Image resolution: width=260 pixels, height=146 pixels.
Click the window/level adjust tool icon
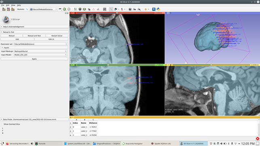(116, 9)
